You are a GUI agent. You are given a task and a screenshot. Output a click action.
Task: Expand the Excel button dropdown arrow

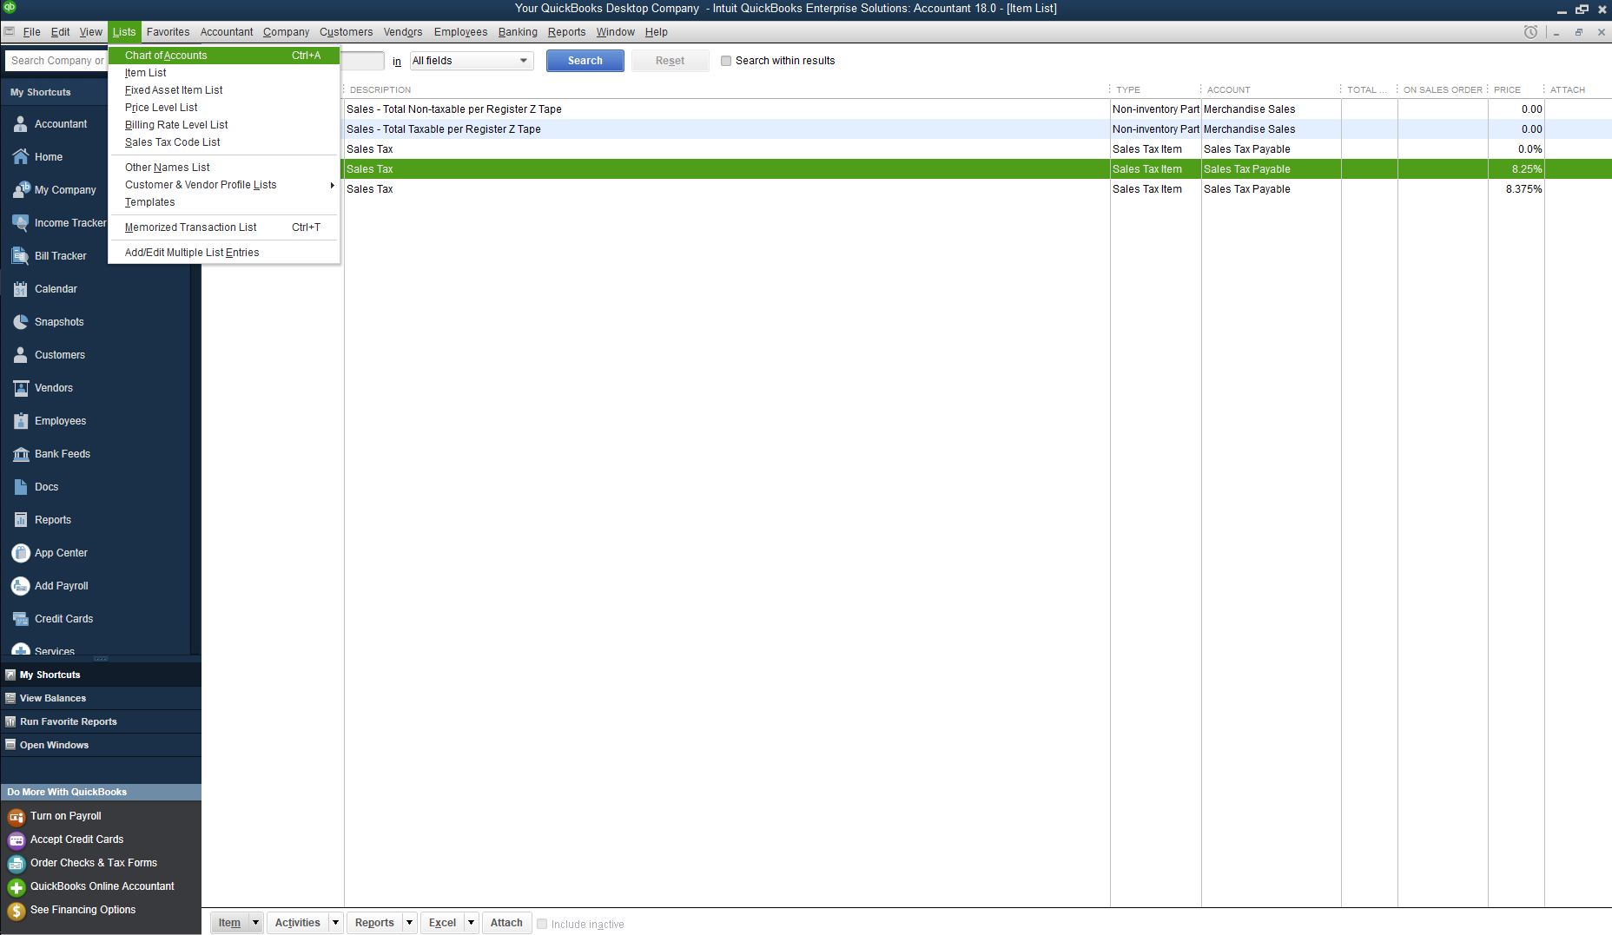[471, 923]
